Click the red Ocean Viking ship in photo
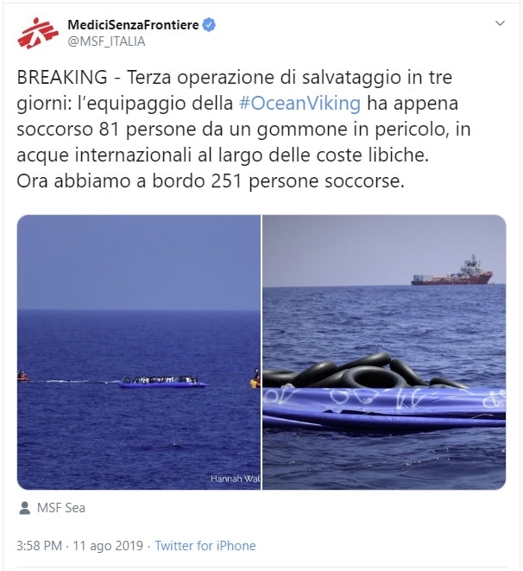 tap(452, 271)
